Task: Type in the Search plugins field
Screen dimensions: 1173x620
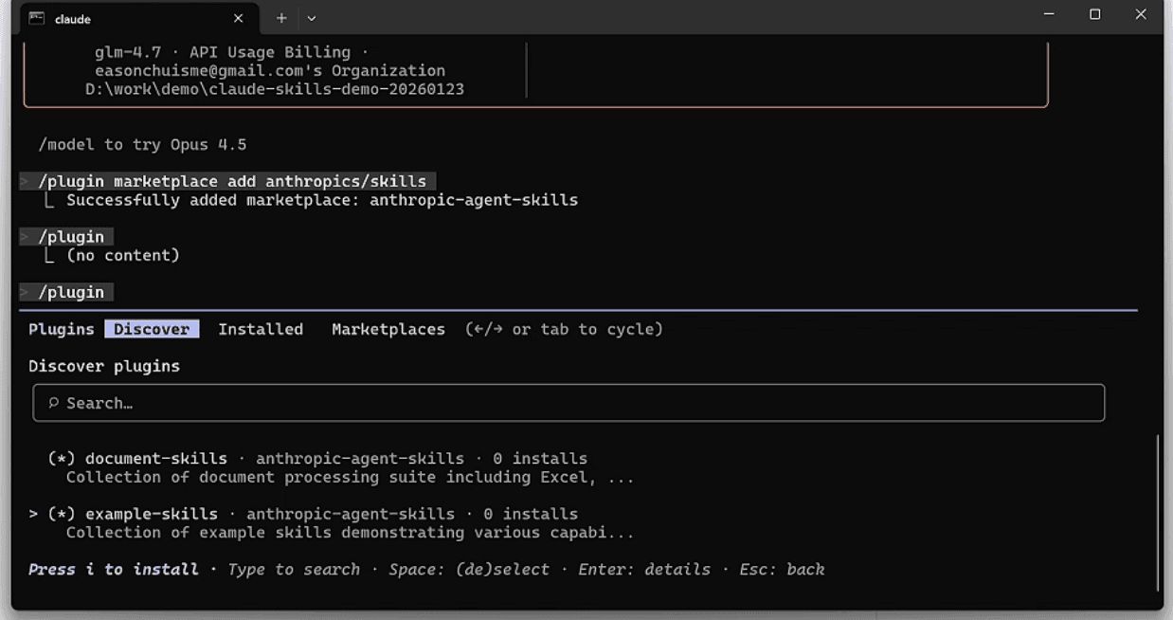Action: (x=568, y=403)
